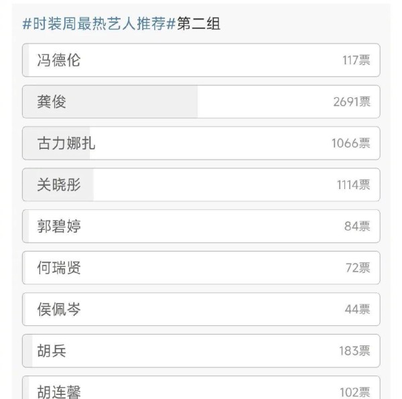The image size is (402, 399).
Task: Open the #时装周最热艺人推荐# hashtag link
Action: (x=99, y=23)
